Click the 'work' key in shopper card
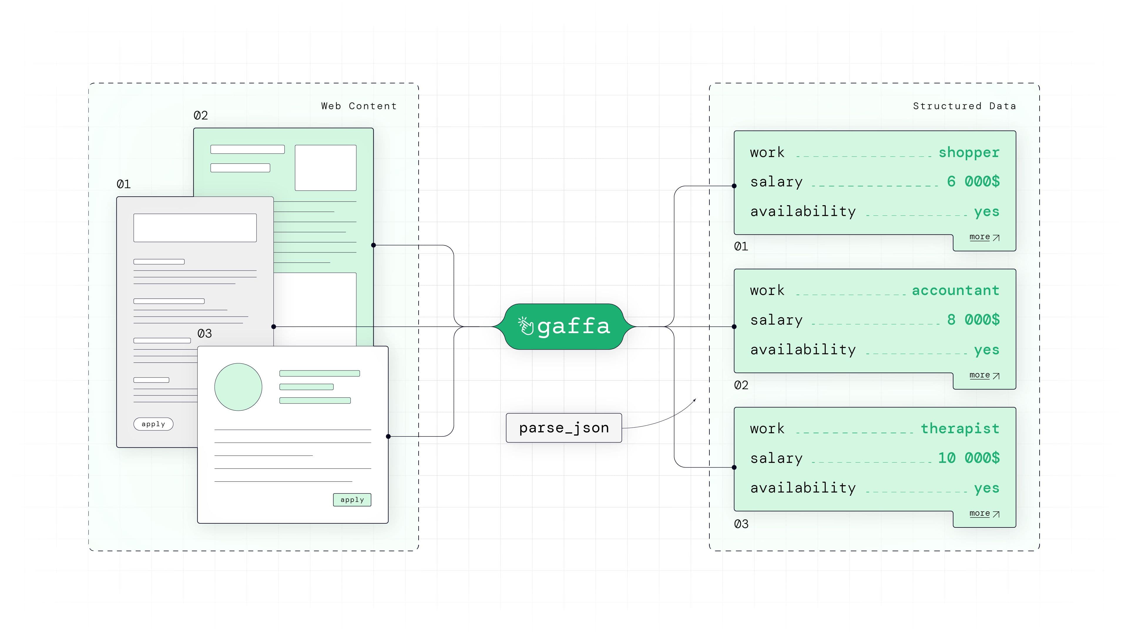Image resolution: width=1128 pixels, height=634 pixels. [x=767, y=153]
